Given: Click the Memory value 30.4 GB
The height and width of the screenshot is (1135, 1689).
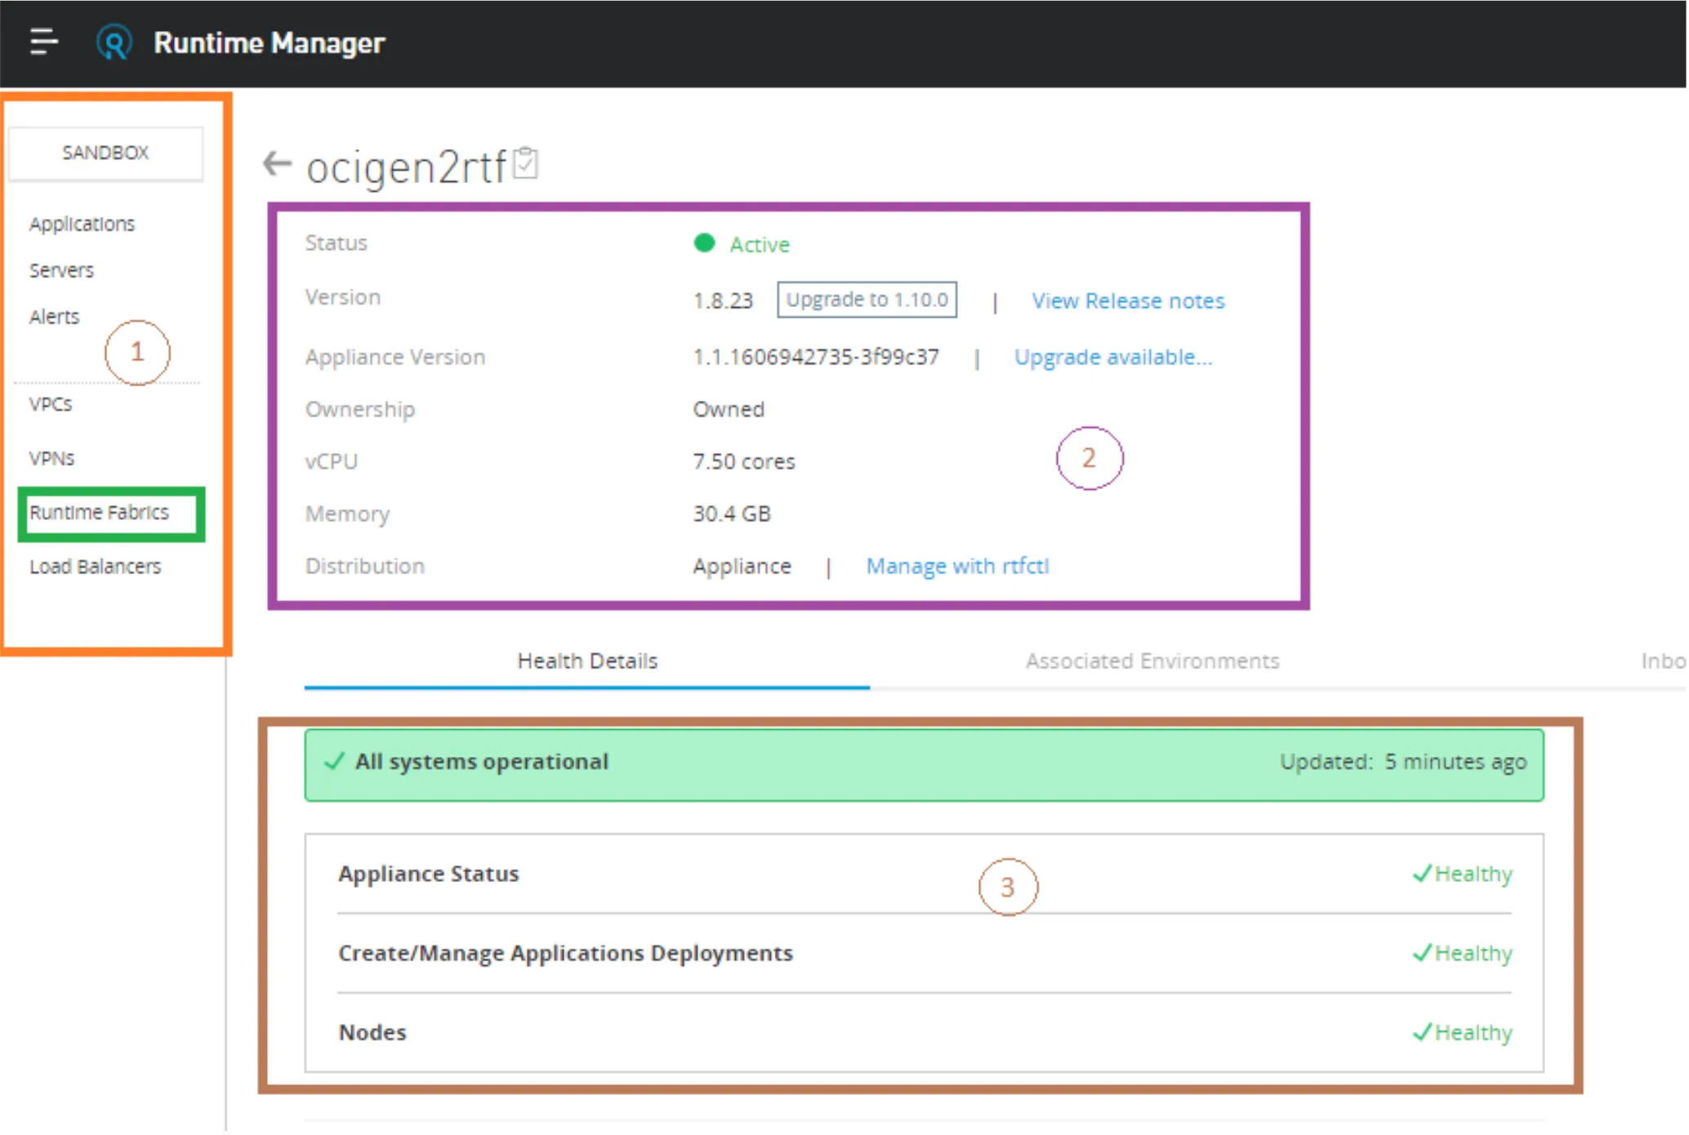Looking at the screenshot, I should tap(732, 514).
